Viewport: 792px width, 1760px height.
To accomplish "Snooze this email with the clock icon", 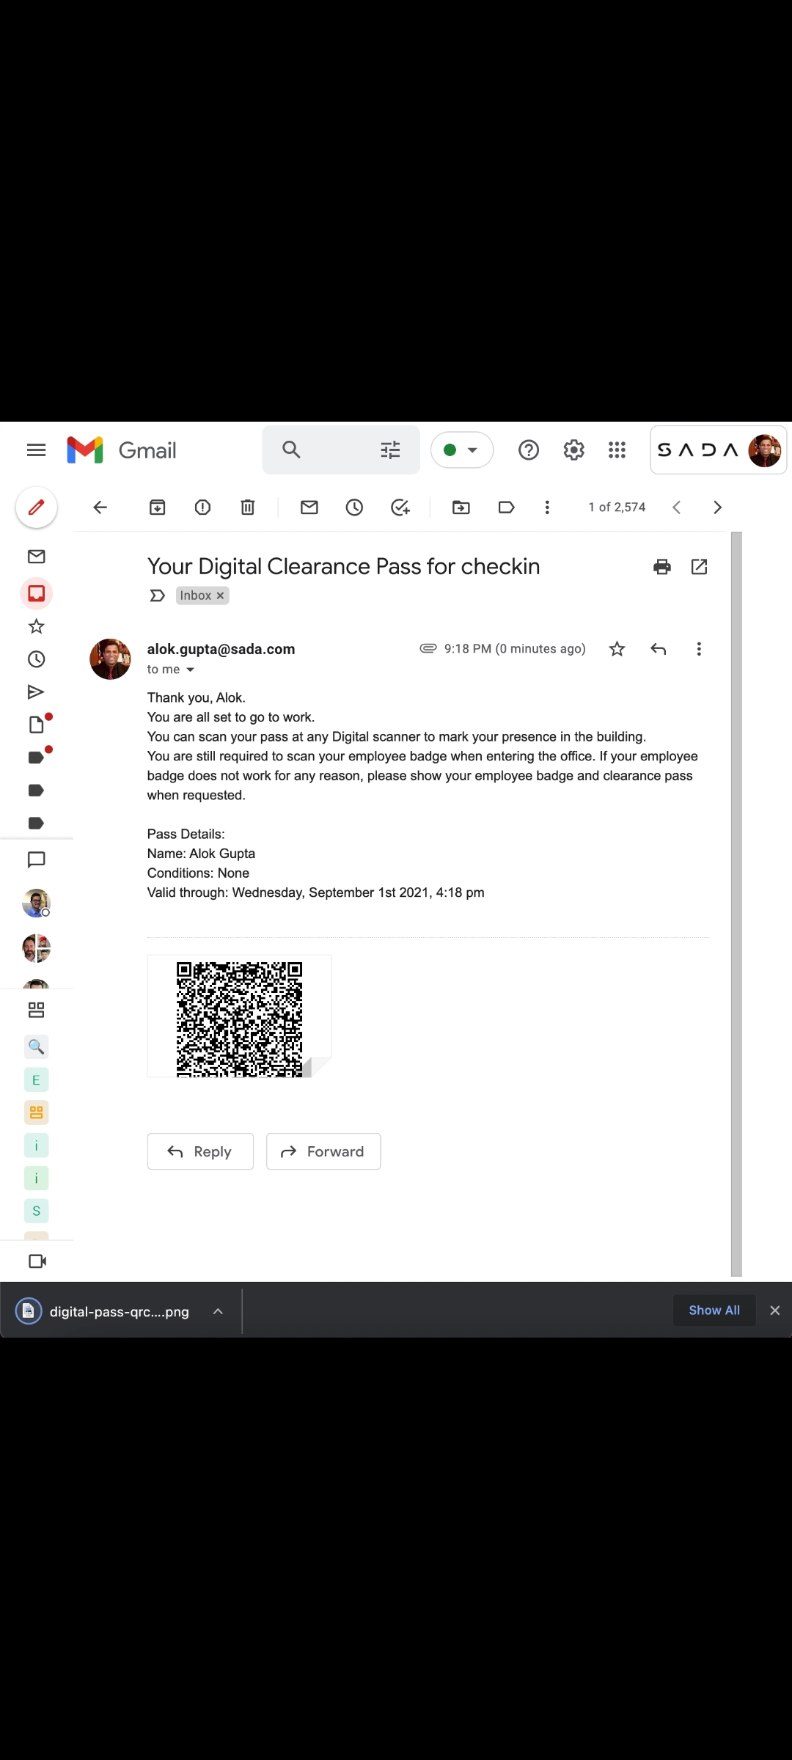I will click(354, 507).
